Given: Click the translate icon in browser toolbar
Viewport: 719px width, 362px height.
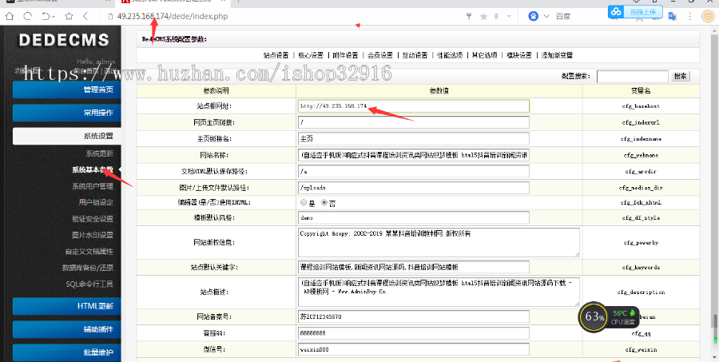Looking at the screenshot, I should tap(672, 15).
